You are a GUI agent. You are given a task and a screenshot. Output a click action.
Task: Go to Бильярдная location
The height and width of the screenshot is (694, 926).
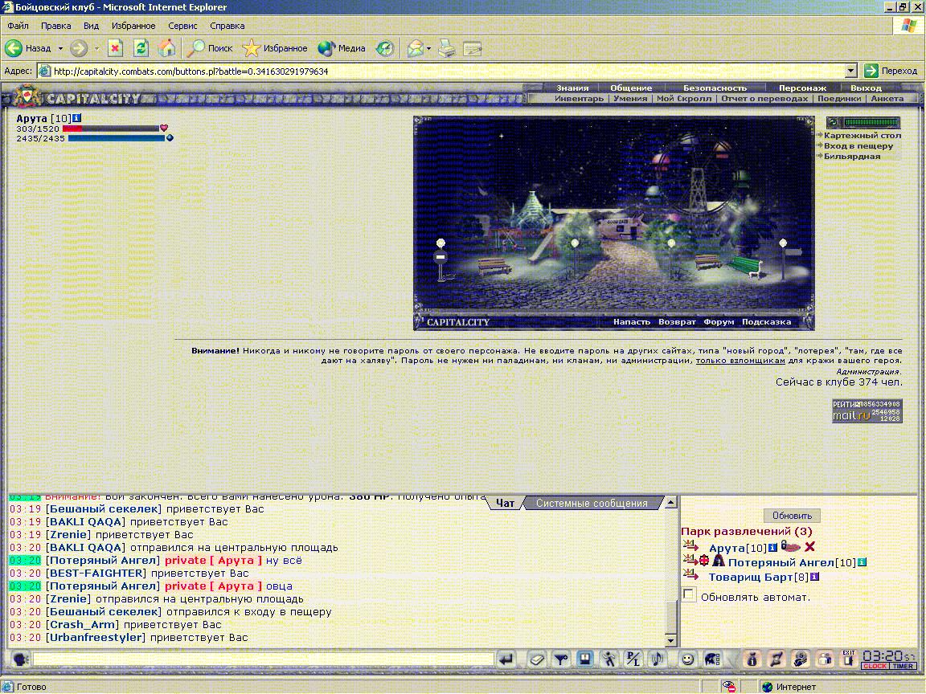(851, 157)
